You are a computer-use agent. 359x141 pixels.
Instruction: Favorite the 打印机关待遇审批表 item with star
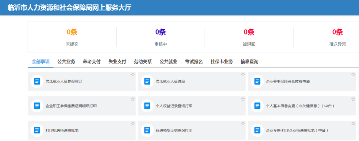pyautogui.click(x=133, y=123)
